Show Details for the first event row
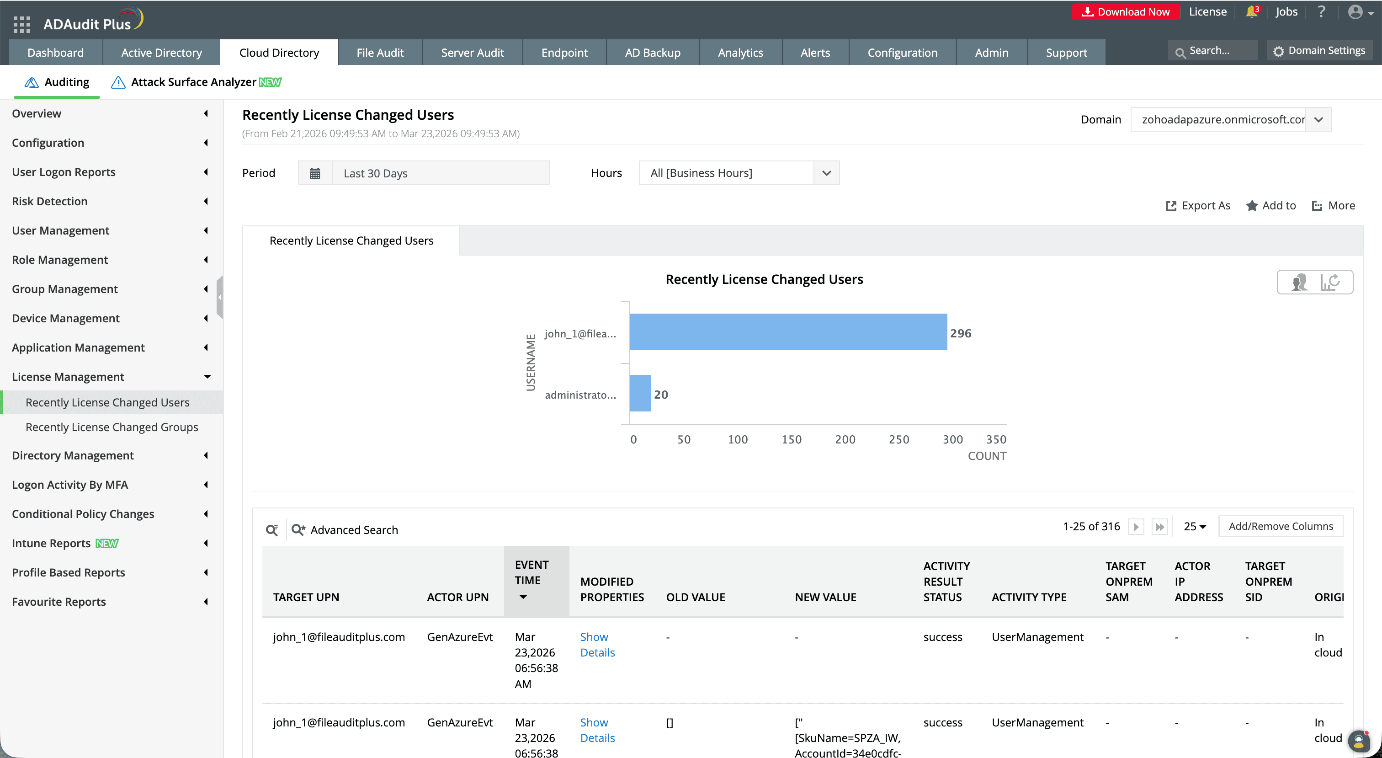Image resolution: width=1382 pixels, height=758 pixels. point(595,644)
